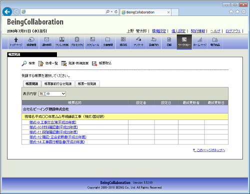Click the 設定者 column header

click(141, 102)
